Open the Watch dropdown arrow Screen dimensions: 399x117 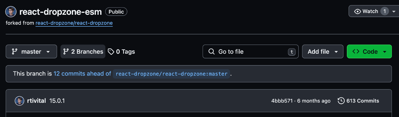tap(394, 12)
